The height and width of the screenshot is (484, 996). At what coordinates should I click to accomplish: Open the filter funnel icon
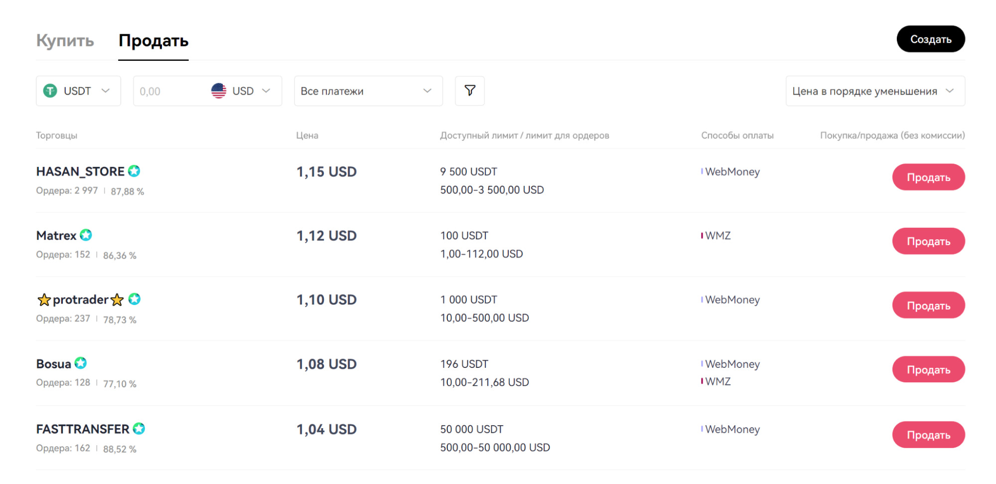(469, 91)
